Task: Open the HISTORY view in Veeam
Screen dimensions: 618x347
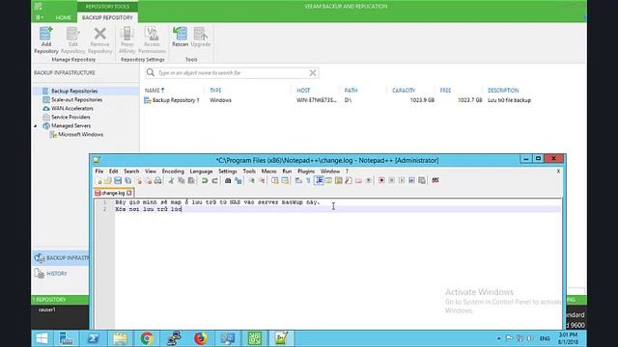Action: tap(56, 274)
